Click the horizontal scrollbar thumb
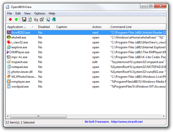Image resolution: width=173 pixels, height=132 pixels. (x=38, y=116)
